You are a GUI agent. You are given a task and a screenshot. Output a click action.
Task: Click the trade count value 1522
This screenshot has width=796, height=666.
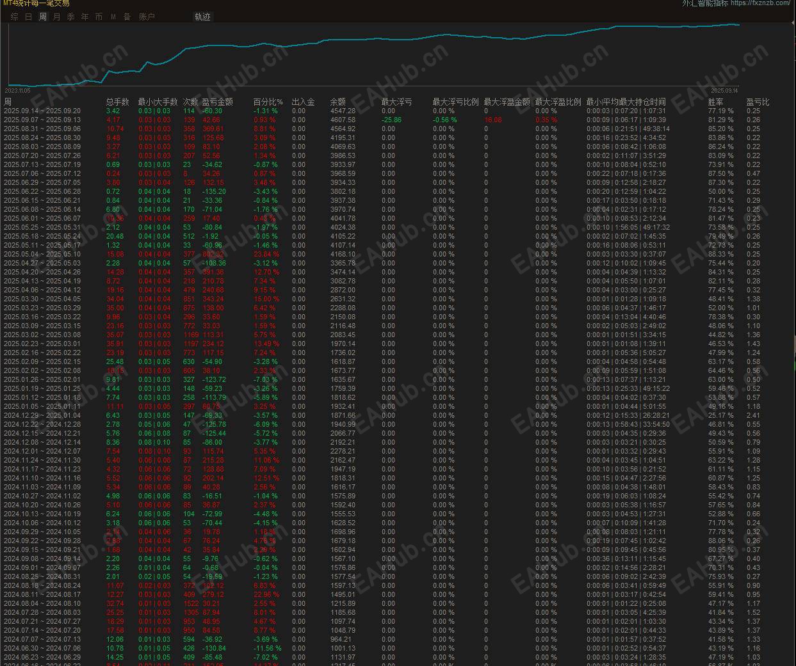coord(191,603)
